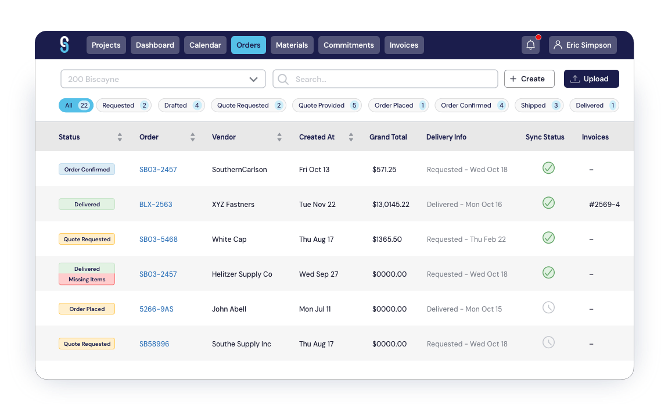Sort orders by the Vendor column arrows
This screenshot has width=668, height=404.
[x=279, y=137]
